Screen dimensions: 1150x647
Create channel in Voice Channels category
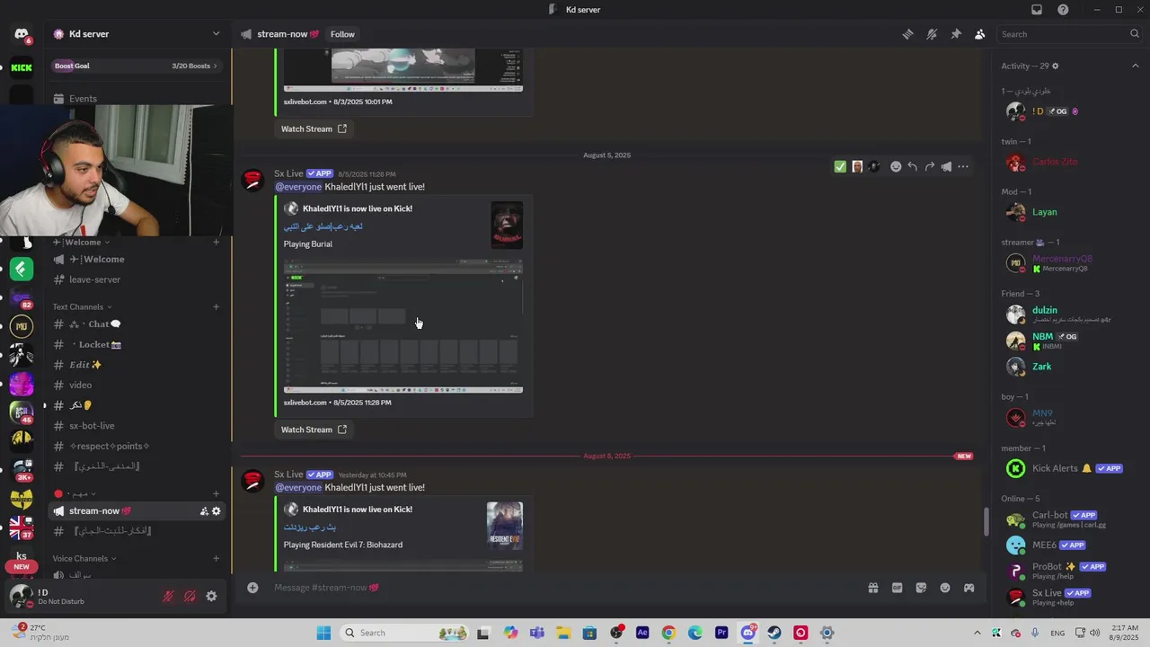point(216,558)
